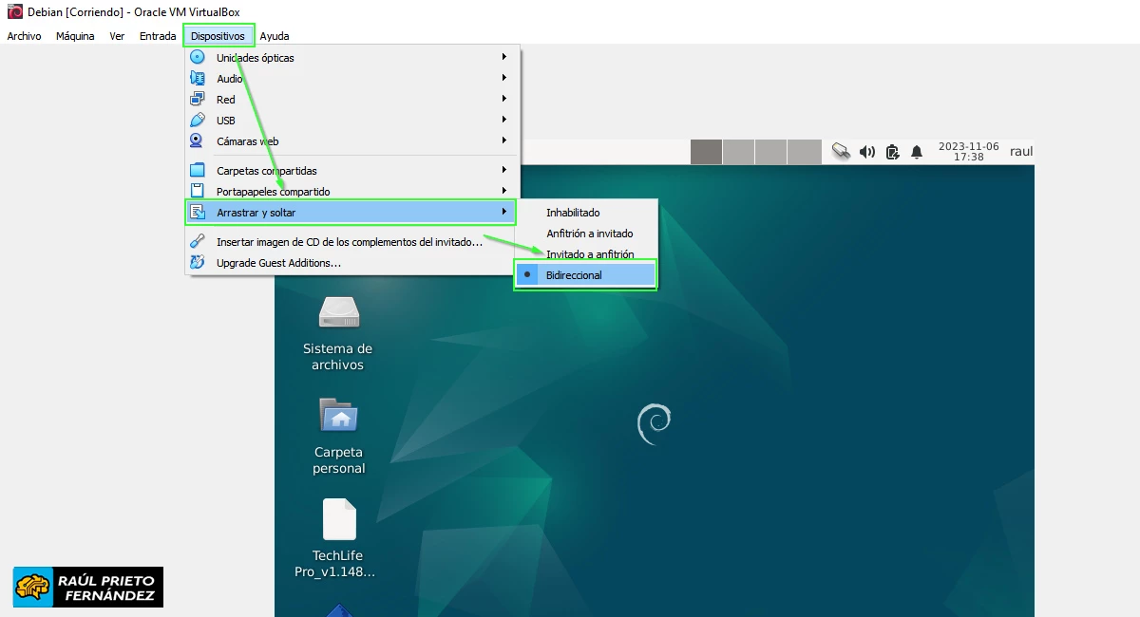Screen dimensions: 1140x617
Task: Open the volume control in system tray
Action: pyautogui.click(x=867, y=151)
